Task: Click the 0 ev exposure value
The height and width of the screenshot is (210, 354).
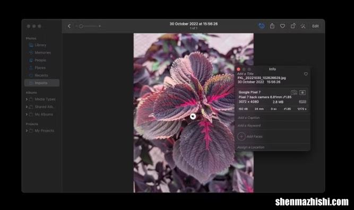Action: tap(274, 109)
